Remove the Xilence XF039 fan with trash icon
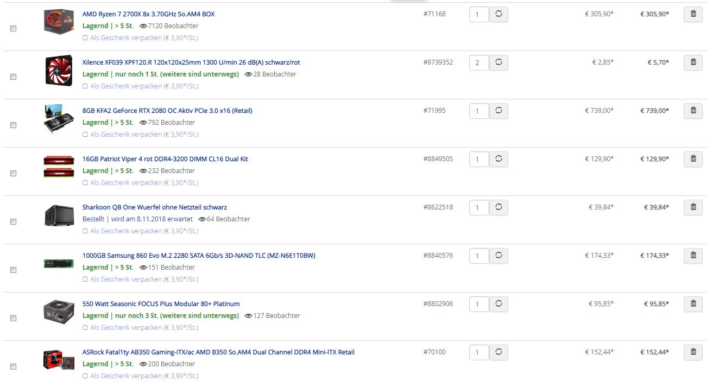 [x=692, y=62]
